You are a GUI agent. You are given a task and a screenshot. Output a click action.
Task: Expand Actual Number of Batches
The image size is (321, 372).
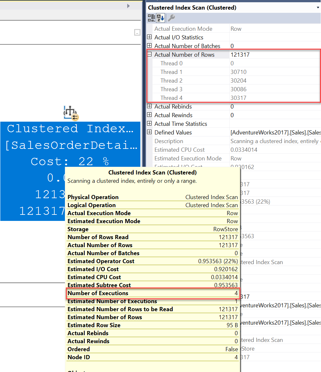point(149,46)
